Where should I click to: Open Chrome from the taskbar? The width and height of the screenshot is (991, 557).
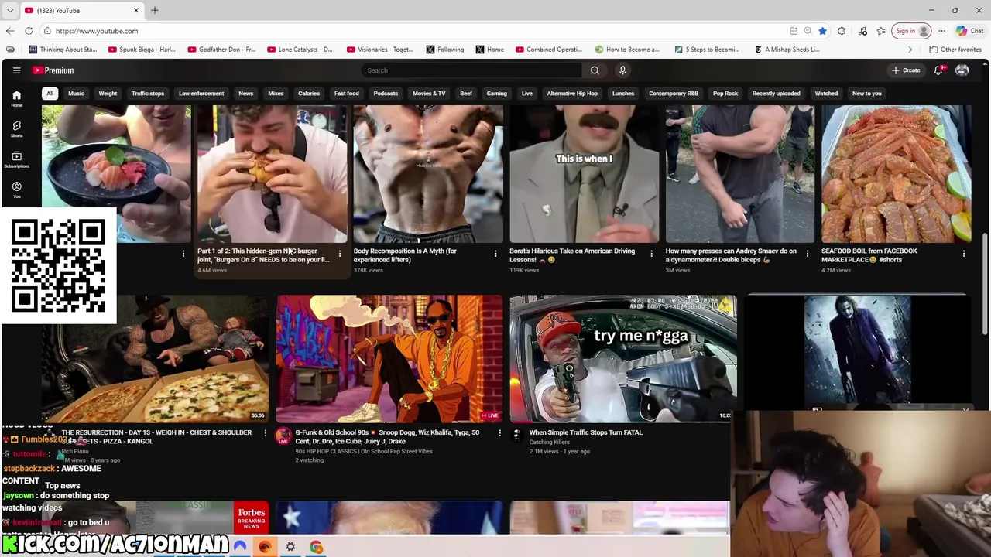(x=316, y=547)
